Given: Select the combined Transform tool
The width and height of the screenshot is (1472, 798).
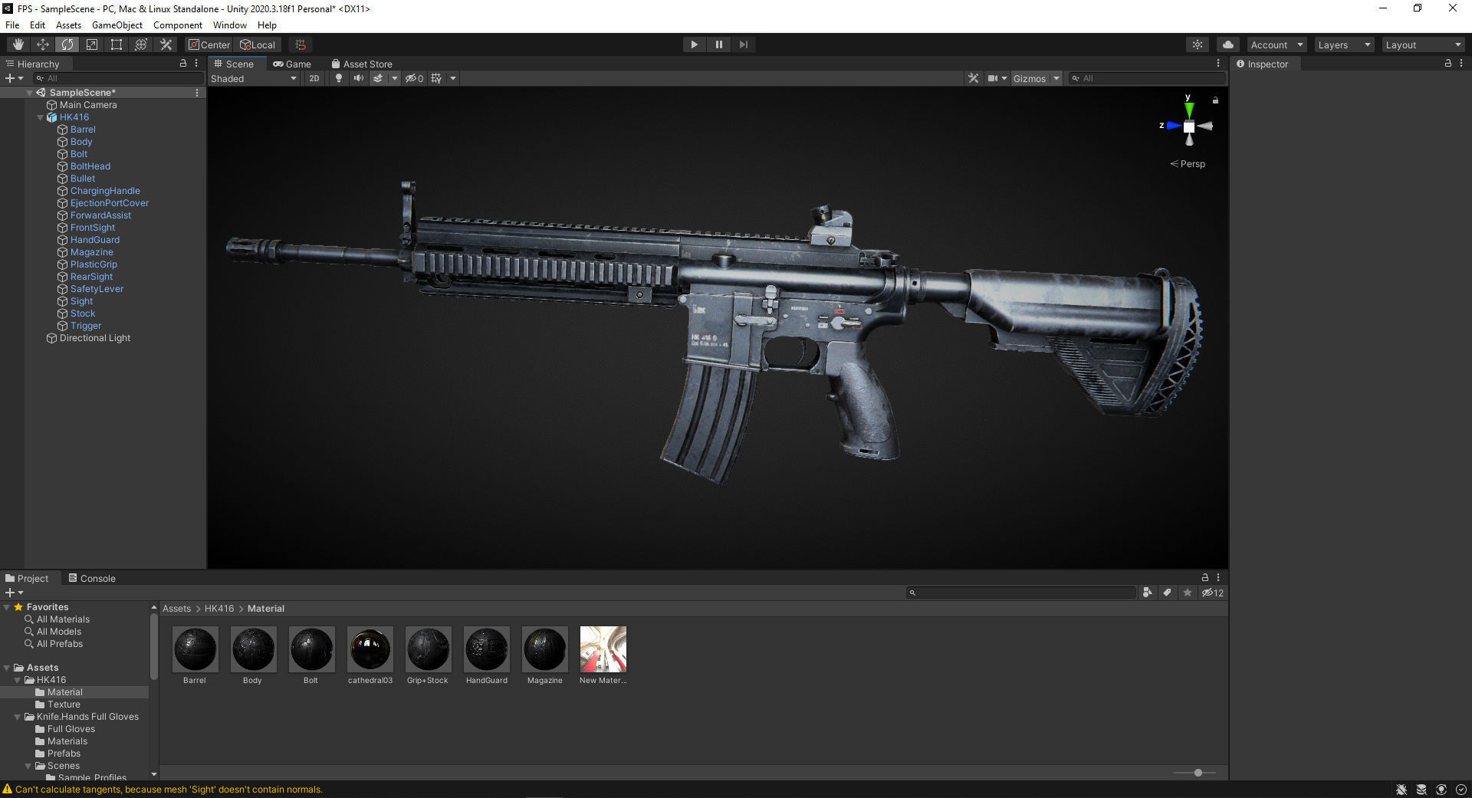Looking at the screenshot, I should click(141, 44).
